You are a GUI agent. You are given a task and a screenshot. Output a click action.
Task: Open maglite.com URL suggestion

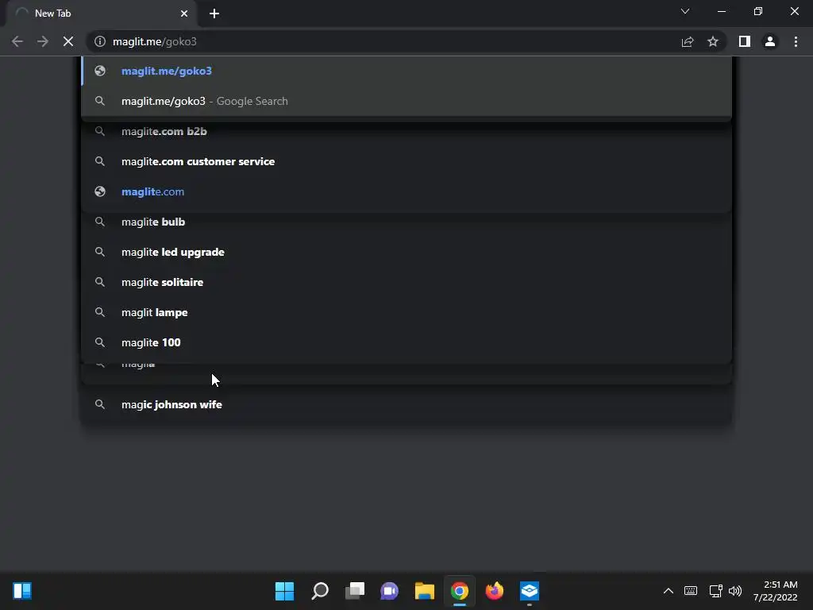[x=406, y=191]
